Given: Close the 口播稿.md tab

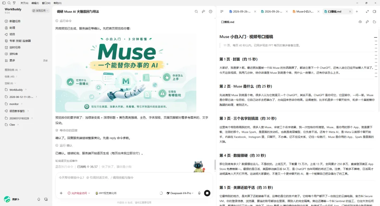Looking at the screenshot, I should 350,11.
